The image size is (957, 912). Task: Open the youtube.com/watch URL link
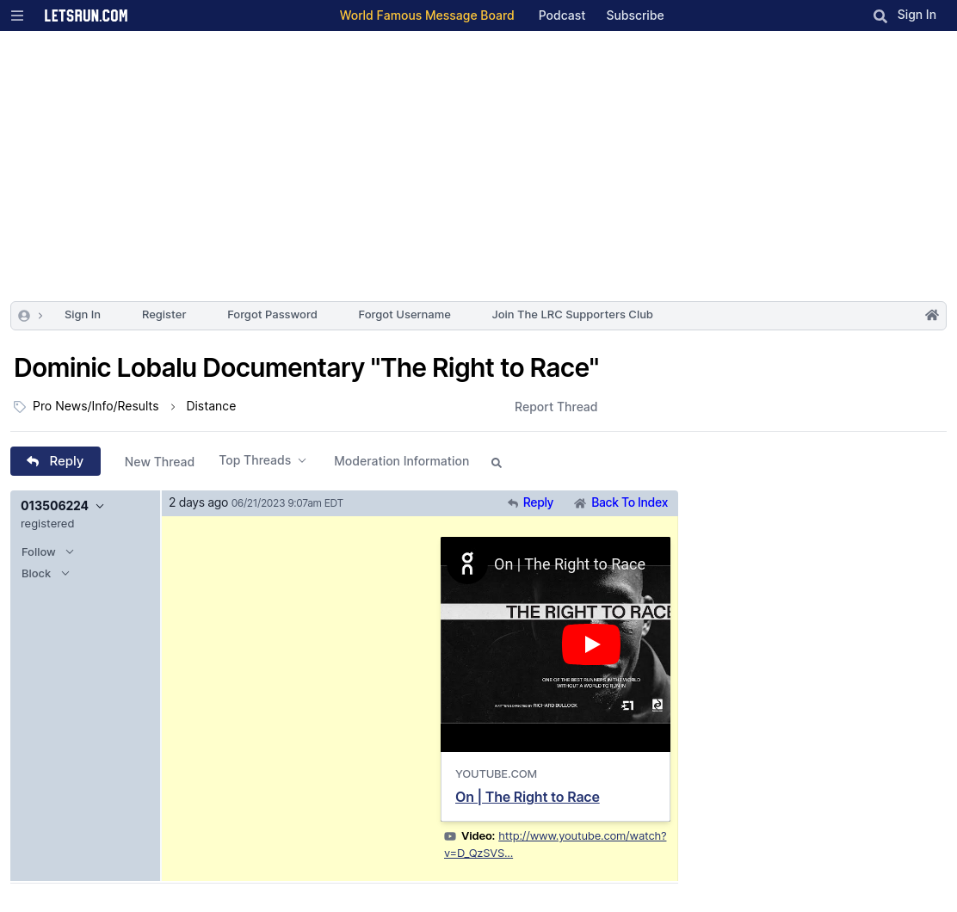(555, 845)
